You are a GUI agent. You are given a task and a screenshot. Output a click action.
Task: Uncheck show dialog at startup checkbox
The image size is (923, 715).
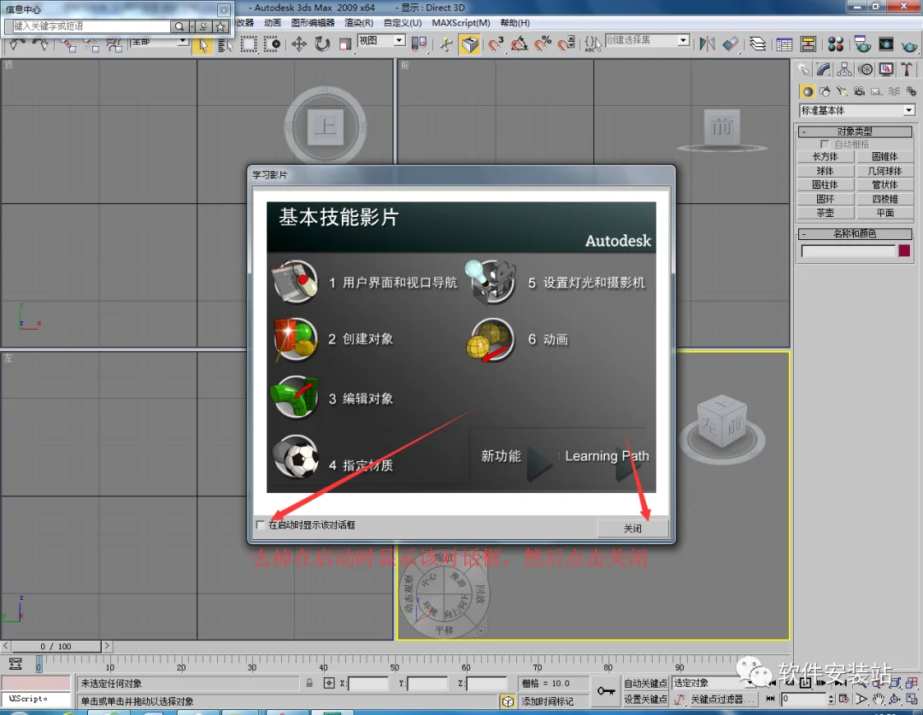(261, 525)
